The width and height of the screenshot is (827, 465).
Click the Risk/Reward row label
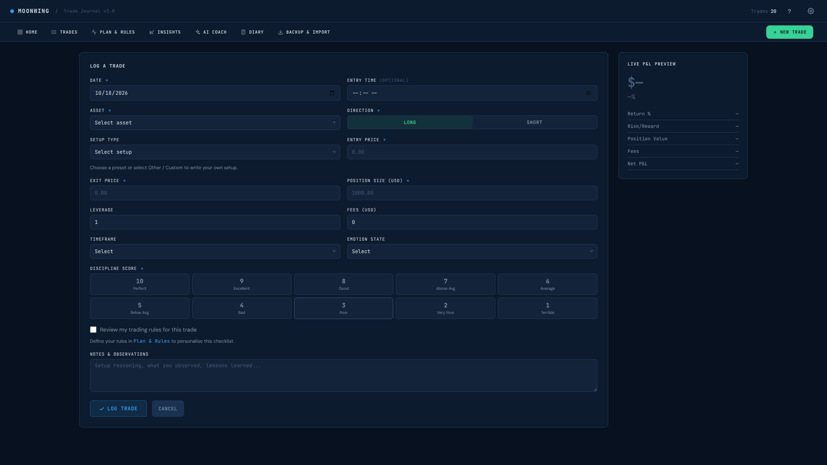pyautogui.click(x=643, y=127)
